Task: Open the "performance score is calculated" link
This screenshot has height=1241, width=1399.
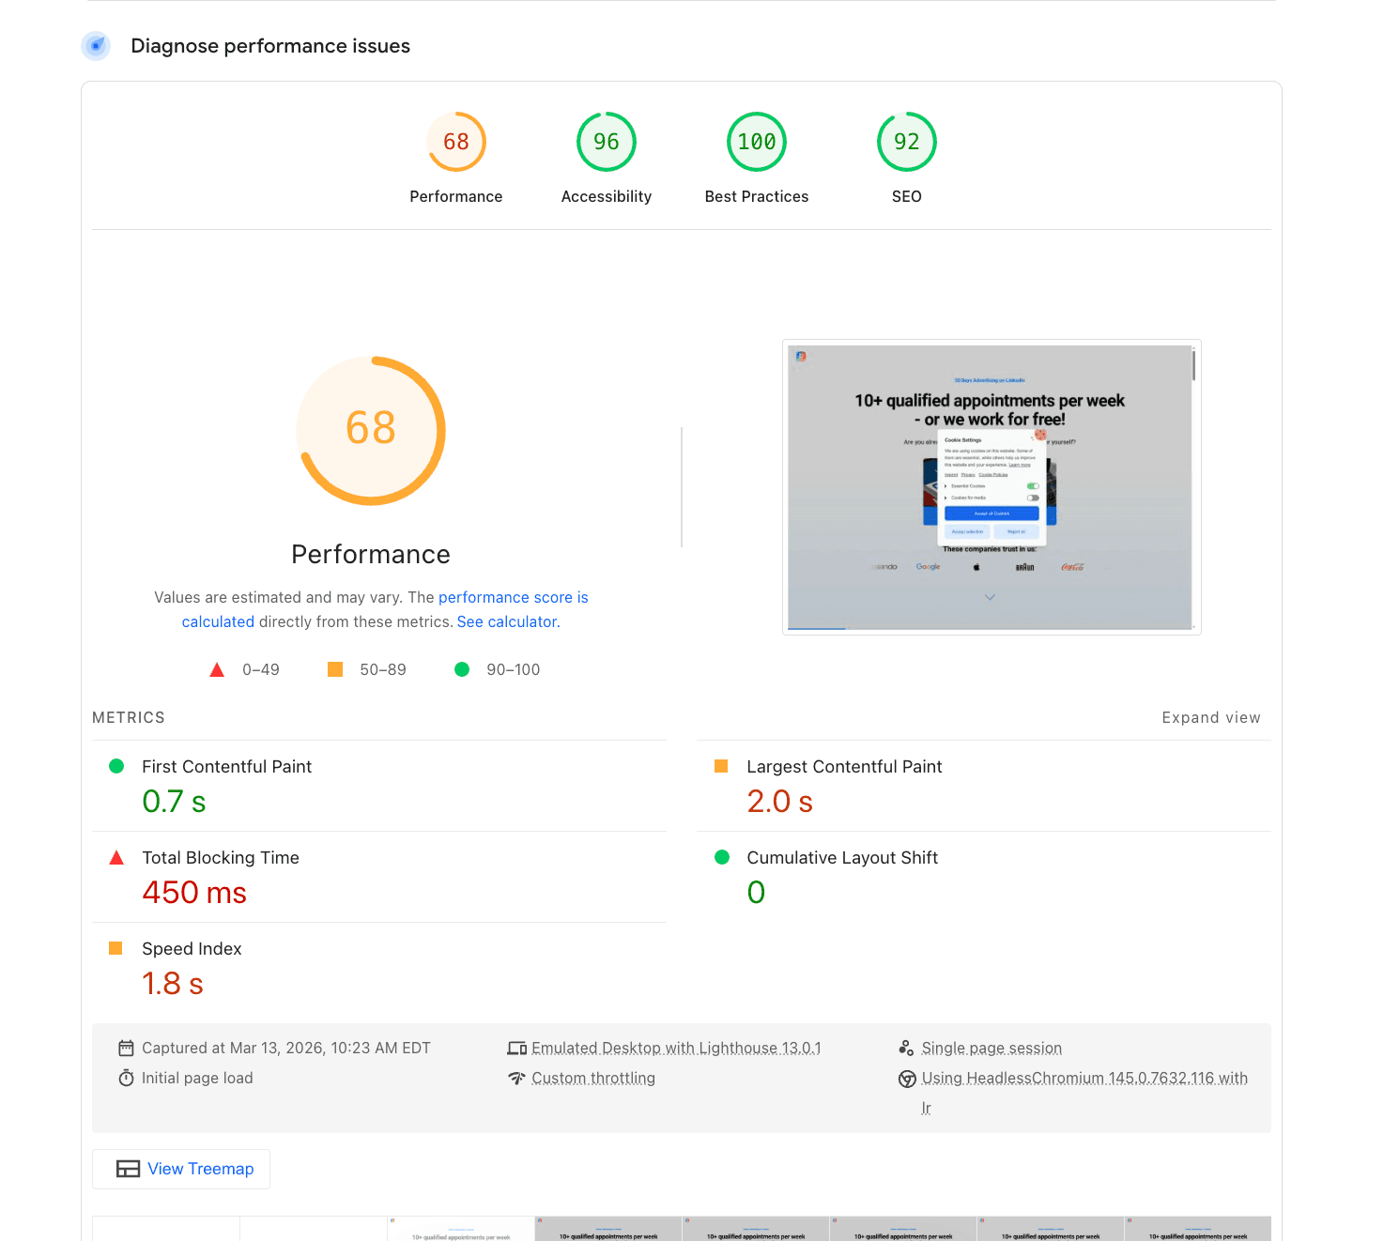Action: coord(514,597)
